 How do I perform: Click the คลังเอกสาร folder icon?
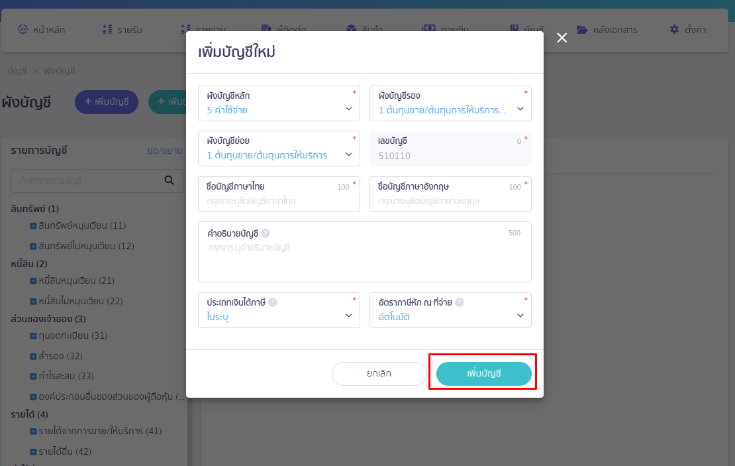coord(582,29)
